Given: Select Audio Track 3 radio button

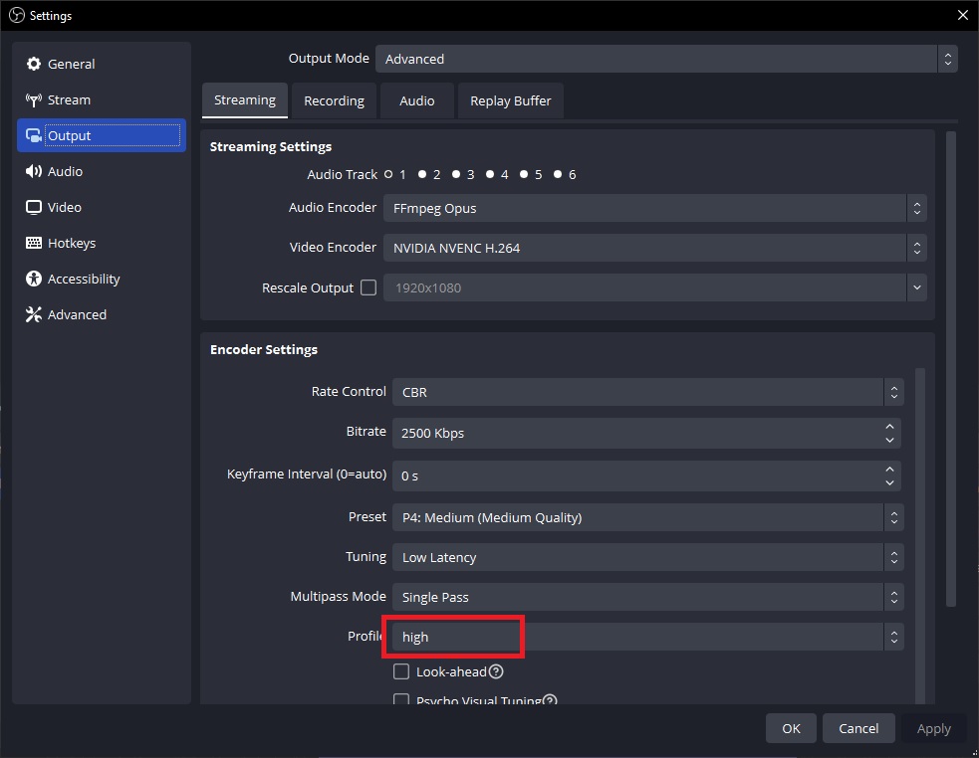Looking at the screenshot, I should [x=456, y=174].
